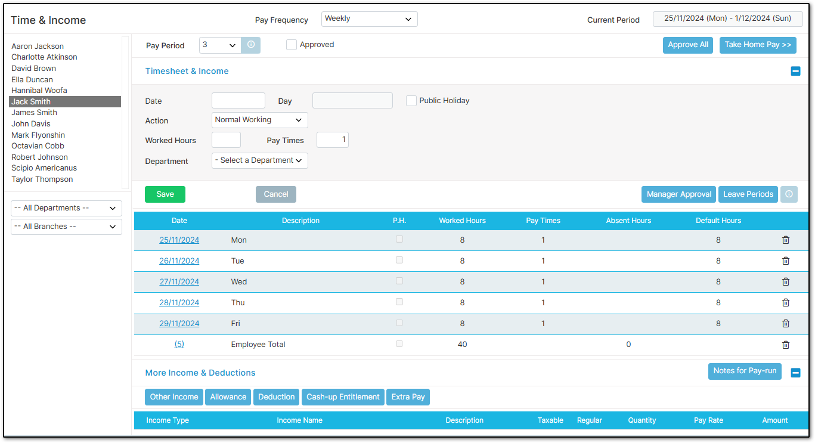
Task: Click info icon next to Leave Periods
Action: [x=789, y=194]
